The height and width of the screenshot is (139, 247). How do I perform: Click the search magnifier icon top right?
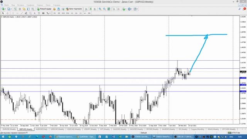point(240,9)
